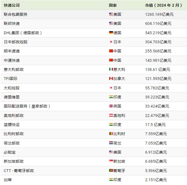This screenshot has width=187, height=185.
Task: Click the US flag in 联邦快递 row
Action: coord(111,23)
